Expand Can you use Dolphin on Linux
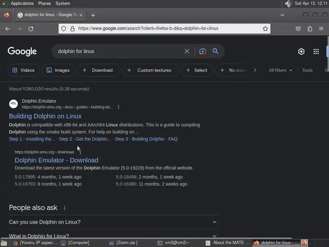 point(113,222)
